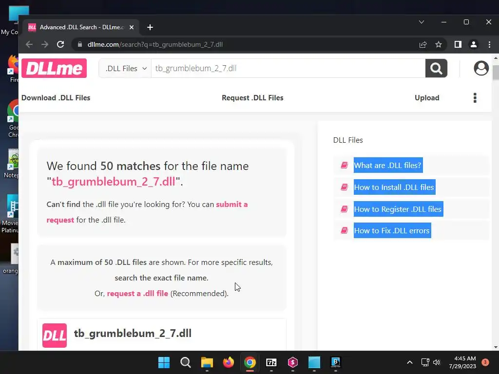This screenshot has height=374, width=499.
Task: Show hidden system tray icons chevron
Action: pyautogui.click(x=410, y=362)
